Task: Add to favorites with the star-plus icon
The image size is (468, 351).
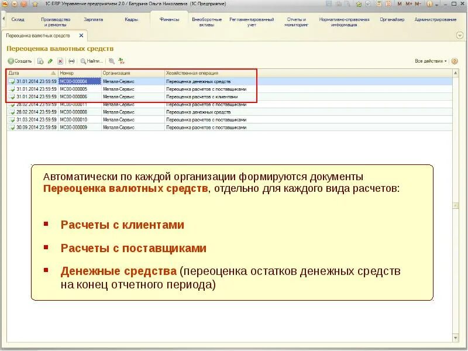Action: click(359, 4)
